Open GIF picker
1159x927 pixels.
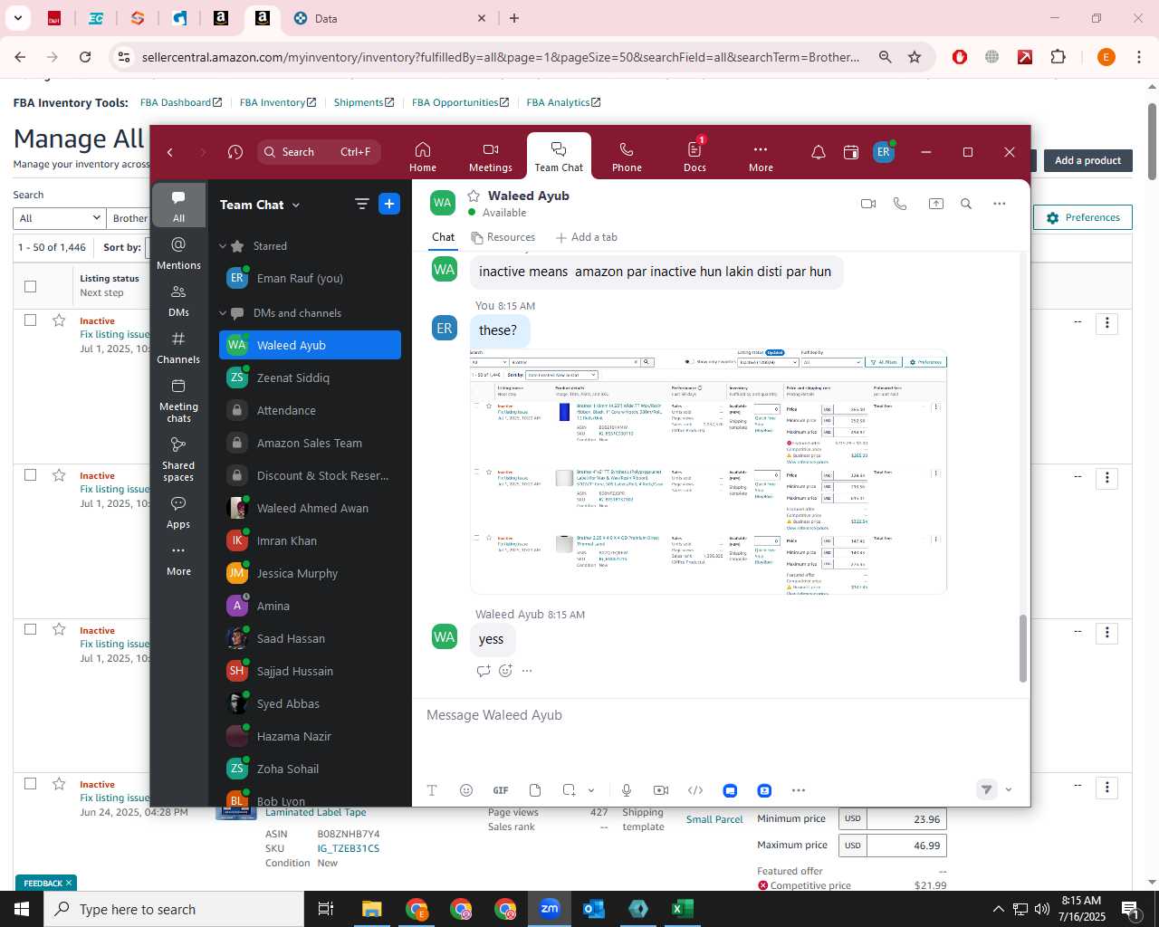click(501, 790)
